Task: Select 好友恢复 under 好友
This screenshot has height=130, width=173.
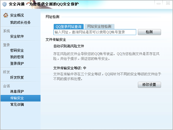Action: 17,78
